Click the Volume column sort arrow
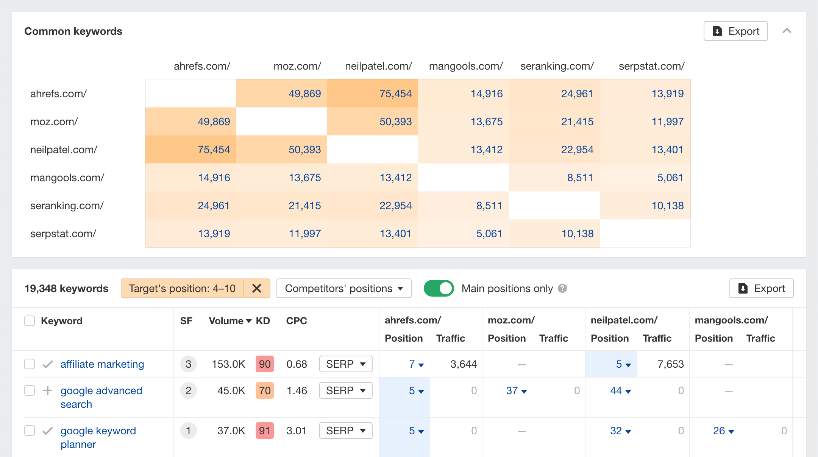Viewport: 818px width, 457px height. (249, 321)
